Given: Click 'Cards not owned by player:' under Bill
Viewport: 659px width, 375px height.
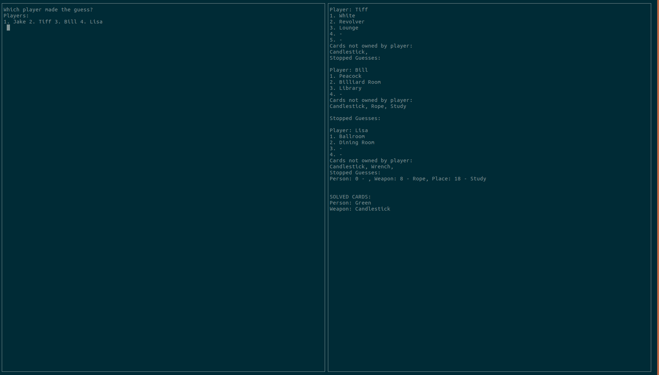Looking at the screenshot, I should pyautogui.click(x=371, y=100).
